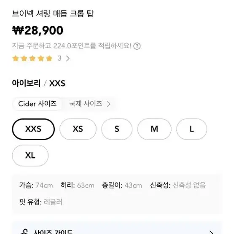
Task: Click the hanger icon beside 사이즈 가이드
Action: 24,232
